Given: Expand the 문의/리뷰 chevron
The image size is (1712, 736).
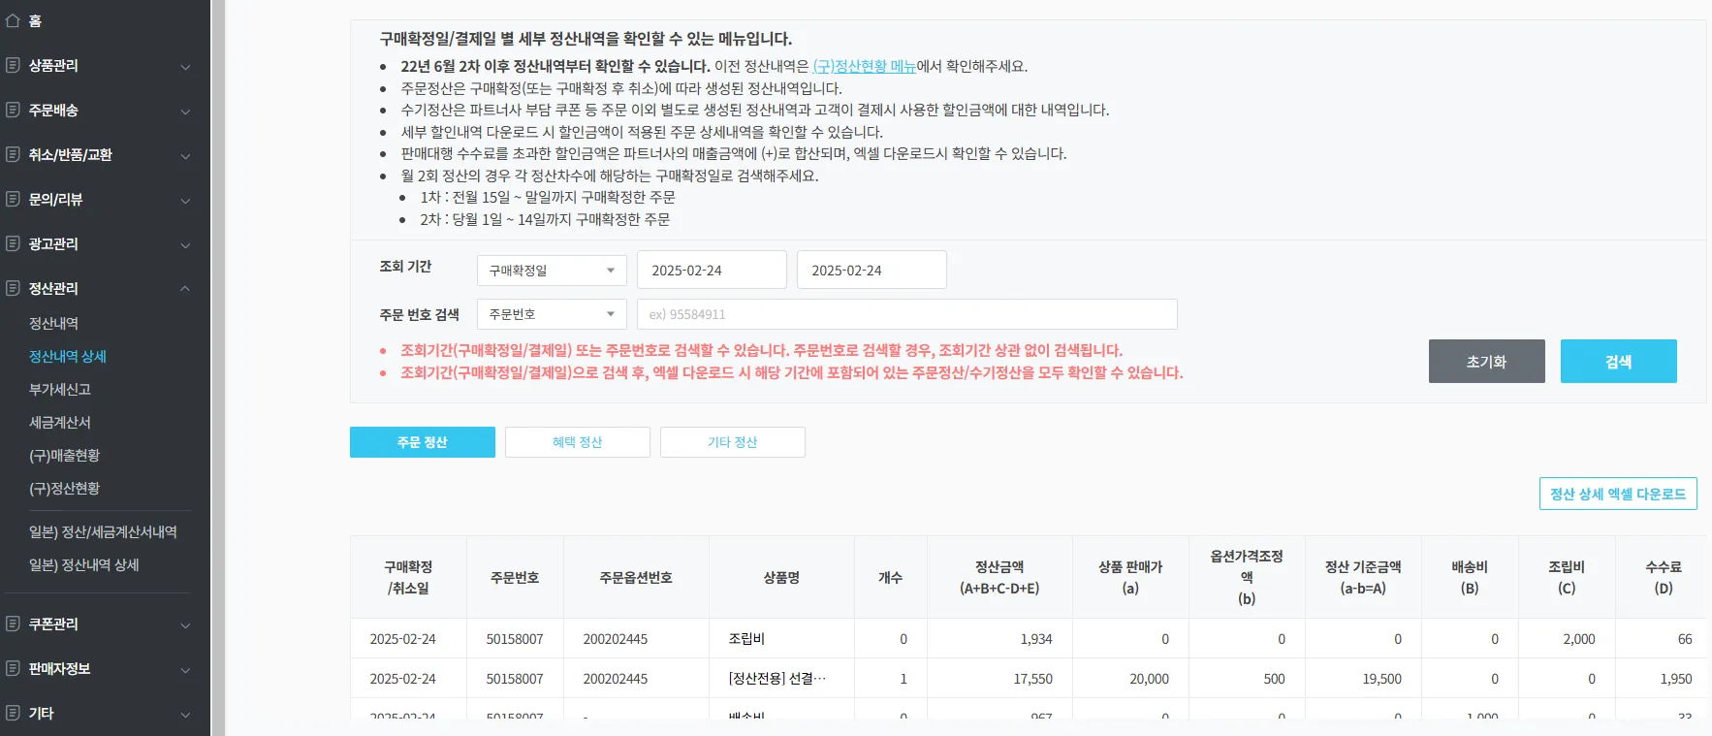Looking at the screenshot, I should pyautogui.click(x=185, y=201).
